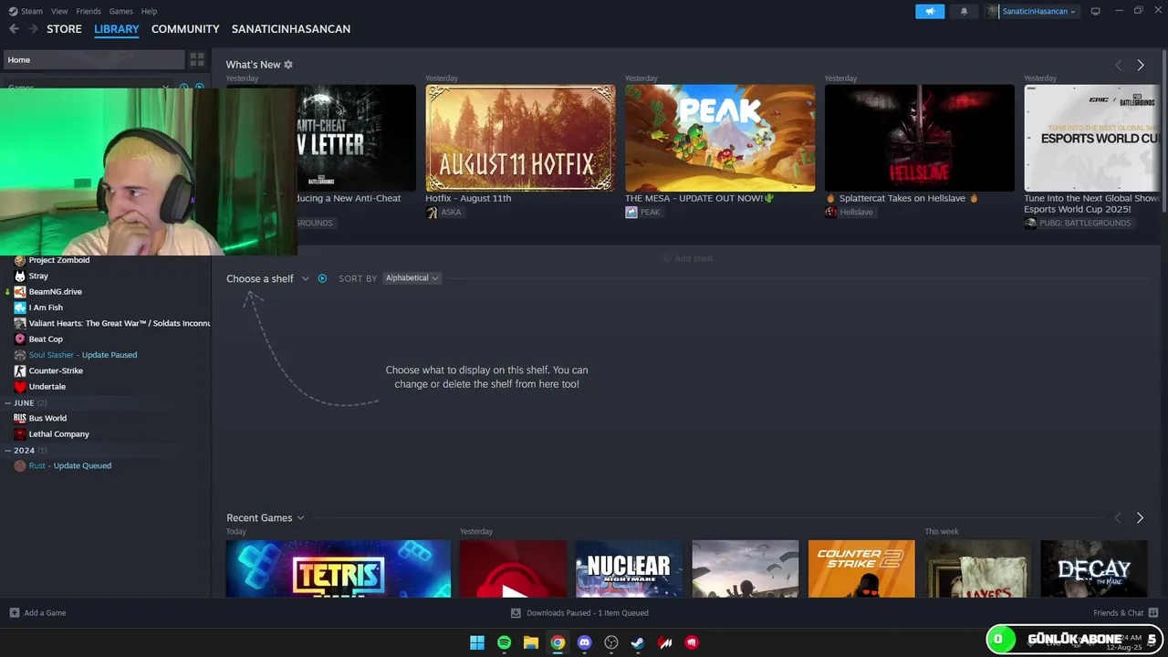Open the Alphabetical sort dropdown
This screenshot has height=657, width=1168.
412,278
